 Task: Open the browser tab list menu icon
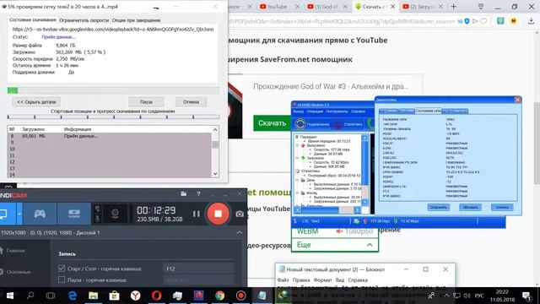pos(481,7)
